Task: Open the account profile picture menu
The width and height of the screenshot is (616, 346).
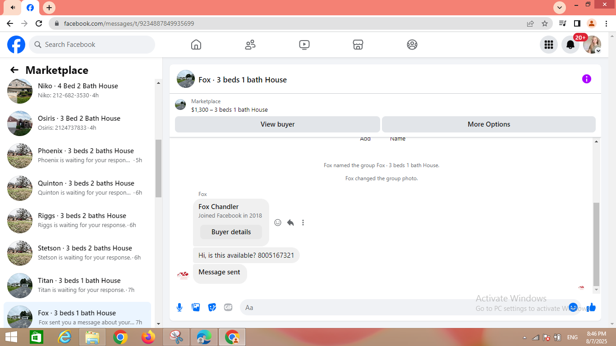Action: [592, 45]
